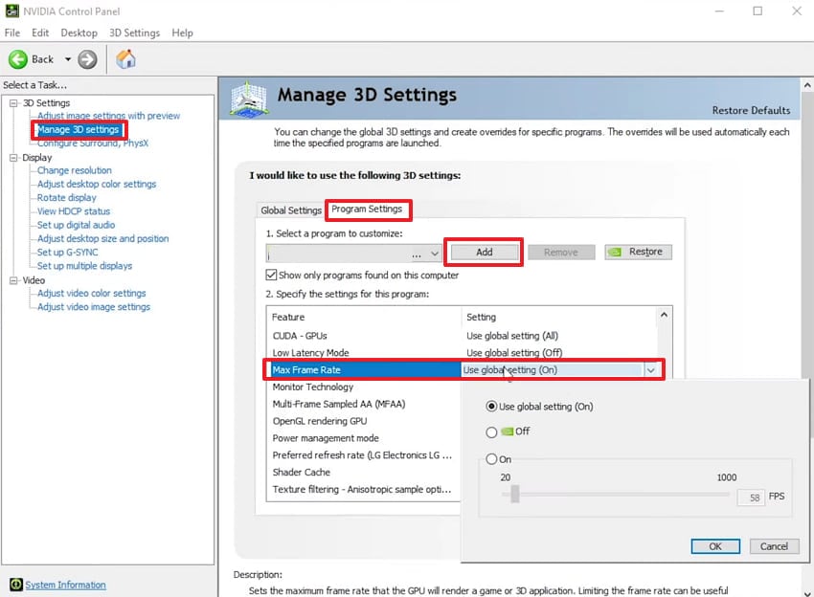The width and height of the screenshot is (814, 597).
Task: Open the 3D Settings menu
Action: tap(134, 33)
